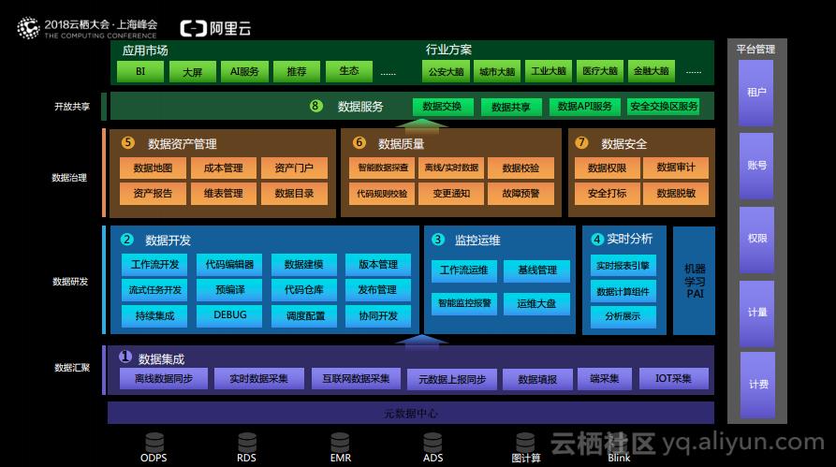Click the 数据共享 service box
The width and height of the screenshot is (836, 467).
pos(511,107)
